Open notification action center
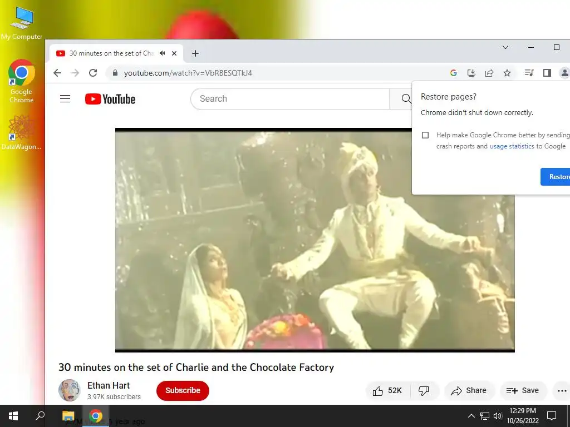570x427 pixels. pos(552,416)
